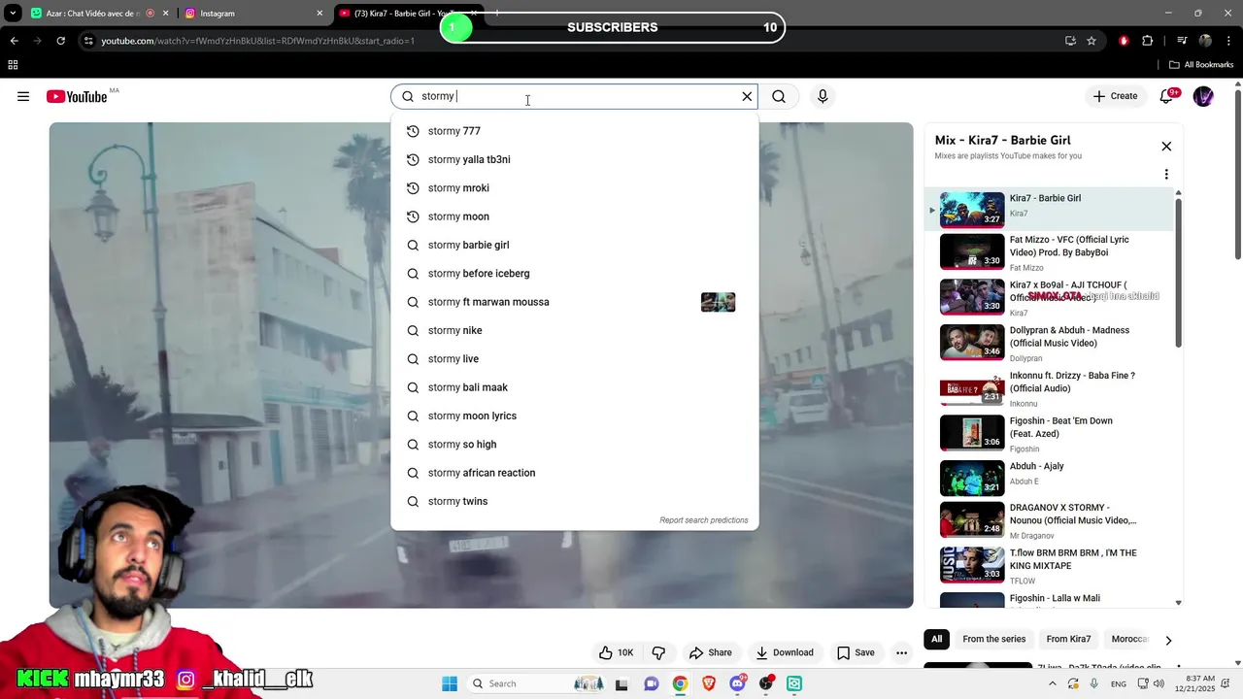Bookmark this page with the star icon
The image size is (1243, 699).
(1092, 41)
